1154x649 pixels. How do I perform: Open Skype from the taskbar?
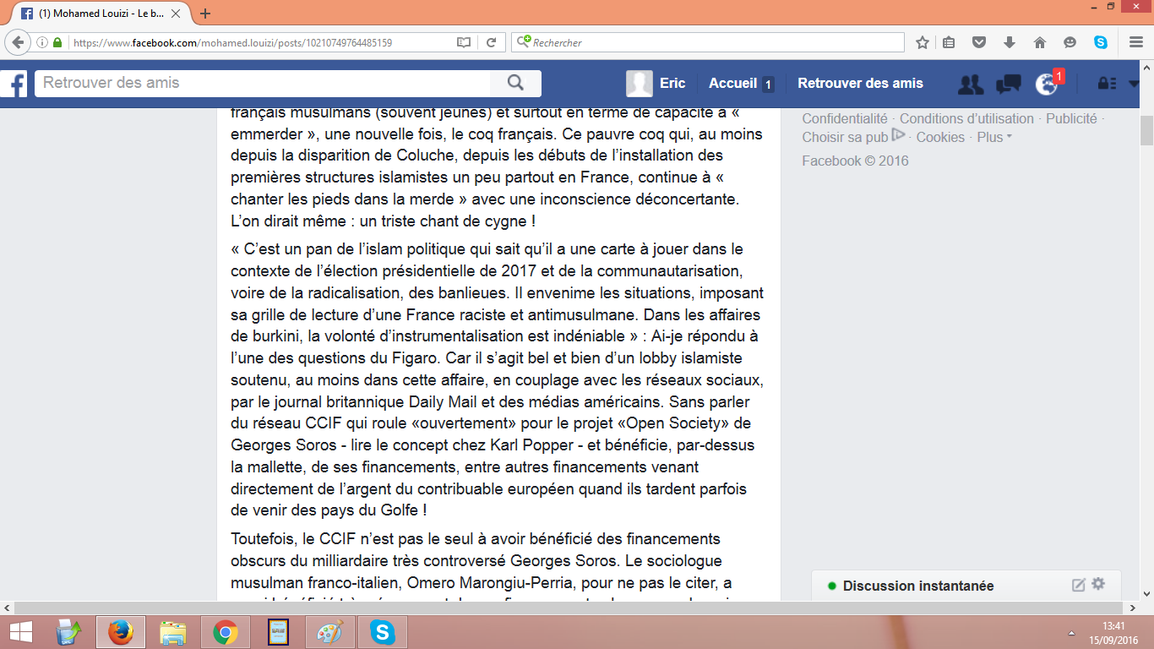[x=382, y=632]
